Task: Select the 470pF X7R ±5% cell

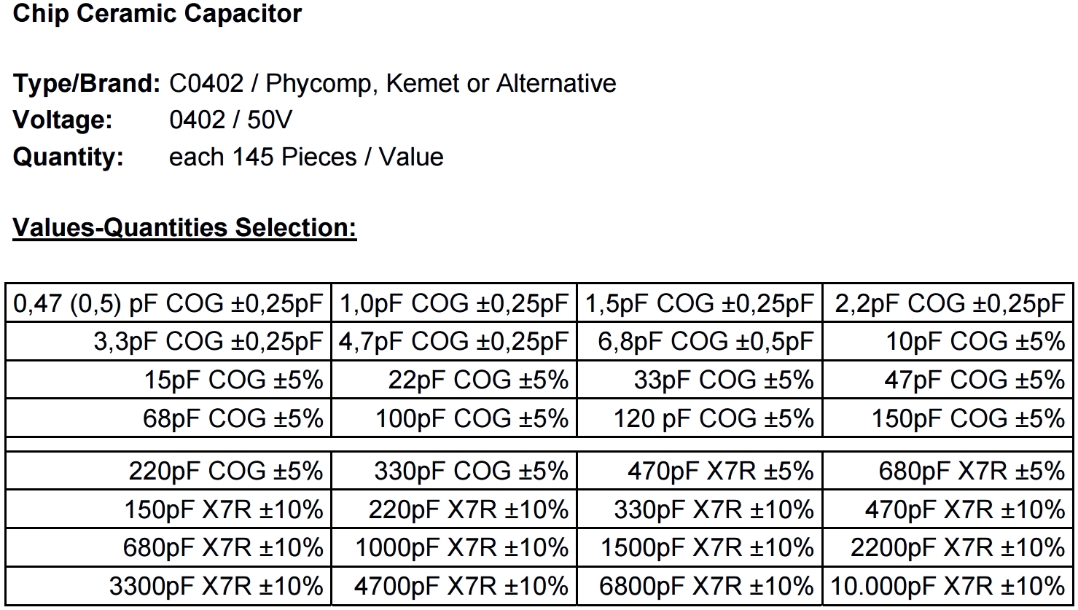Action: pos(720,472)
